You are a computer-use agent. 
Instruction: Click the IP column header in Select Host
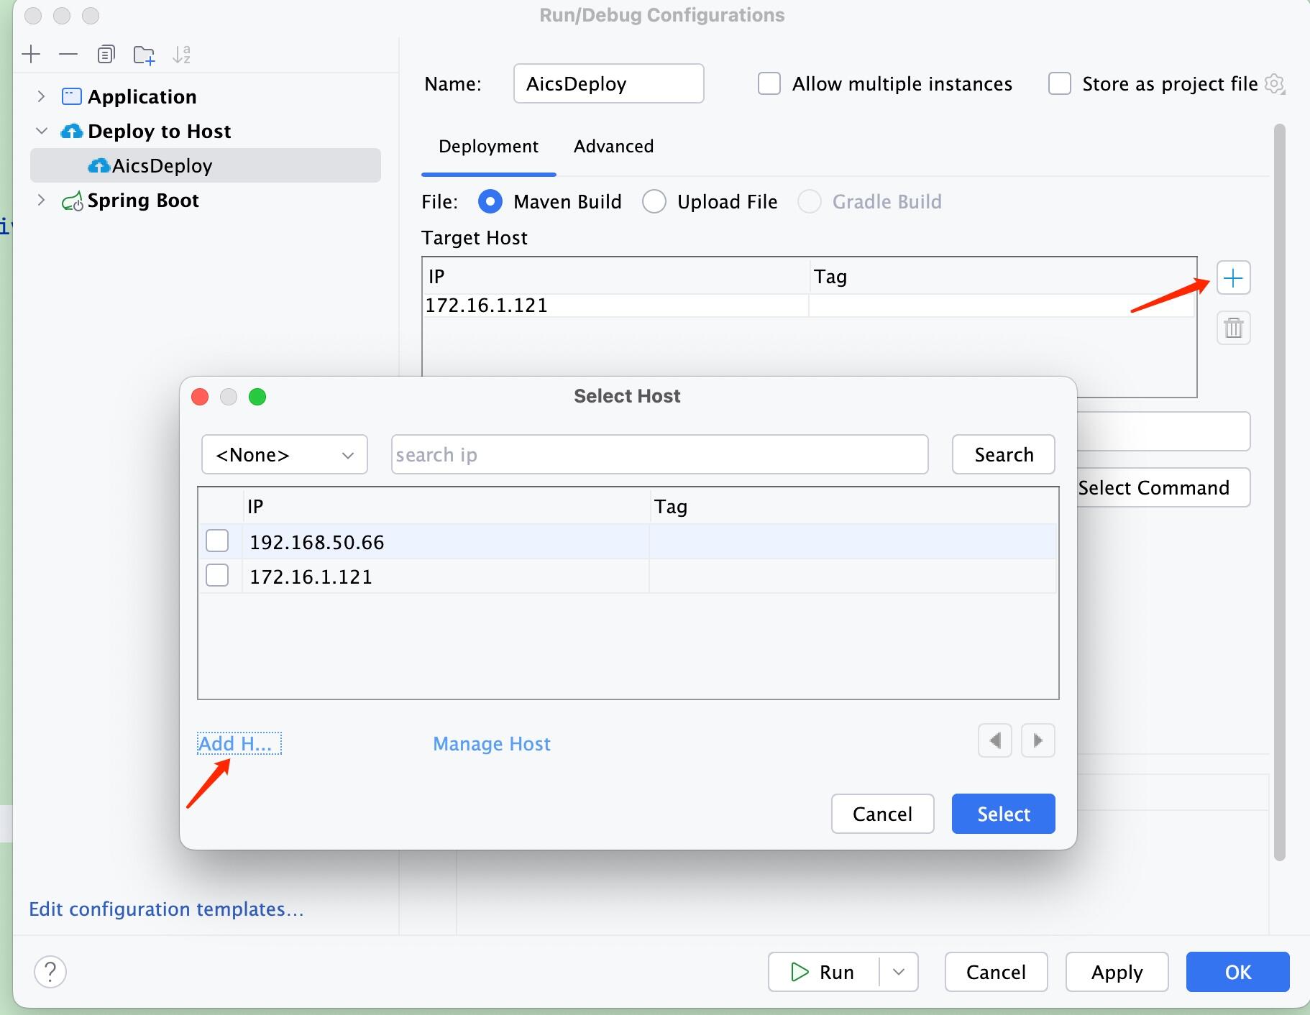click(446, 507)
